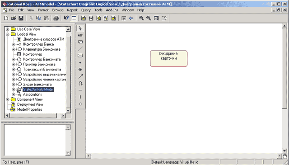Click Browse parent toolbar icon
Screen dimensions: 289x165
[124, 18]
